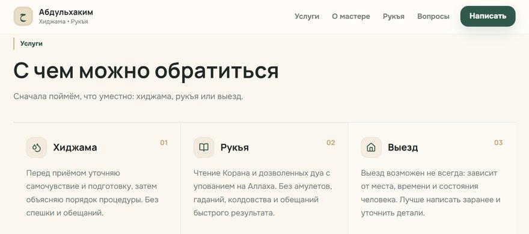Viewport: 529px width, 234px height.
Task: Click the Услуги section label
Action: click(31, 43)
